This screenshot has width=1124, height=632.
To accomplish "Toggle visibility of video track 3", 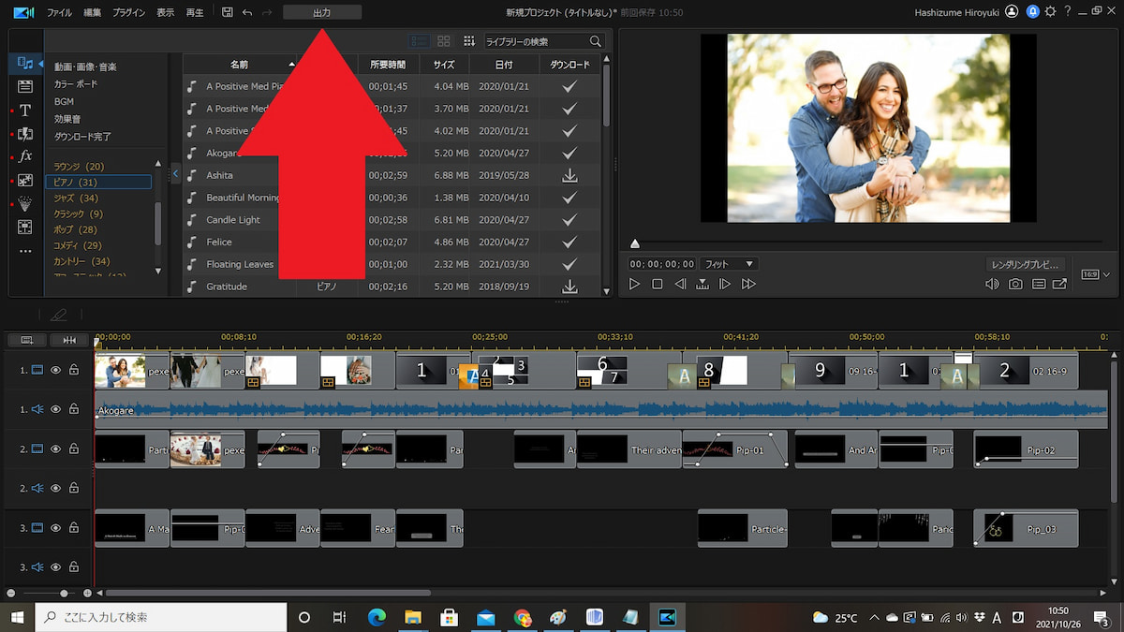I will [55, 528].
